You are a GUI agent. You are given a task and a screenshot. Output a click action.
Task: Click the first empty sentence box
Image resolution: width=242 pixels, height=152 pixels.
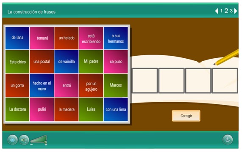coord(145,81)
